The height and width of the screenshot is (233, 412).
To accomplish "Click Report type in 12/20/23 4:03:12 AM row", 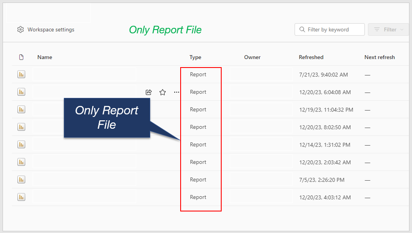I will [198, 198].
